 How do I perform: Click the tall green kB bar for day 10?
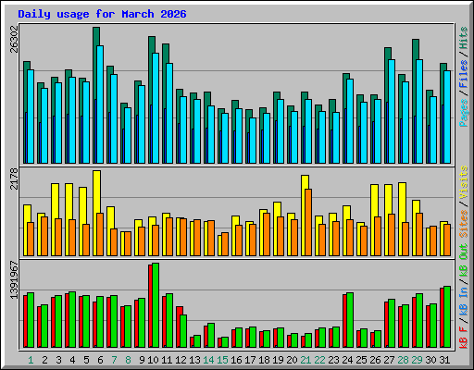click(156, 305)
